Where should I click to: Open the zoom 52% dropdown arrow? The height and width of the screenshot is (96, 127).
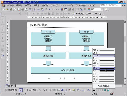[102, 9]
